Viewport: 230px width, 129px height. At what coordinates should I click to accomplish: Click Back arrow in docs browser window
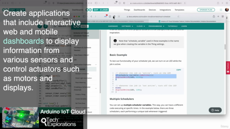(x=91, y=16)
